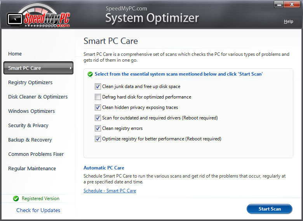The width and height of the screenshot is (303, 221).
Task: Minimize the System Optimizer window
Action: tap(279, 4)
